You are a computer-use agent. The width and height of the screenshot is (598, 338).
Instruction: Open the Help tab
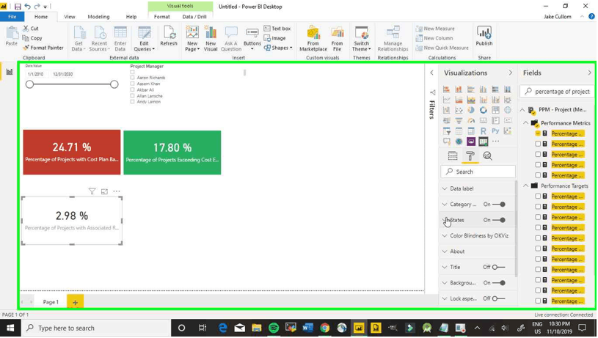click(131, 17)
